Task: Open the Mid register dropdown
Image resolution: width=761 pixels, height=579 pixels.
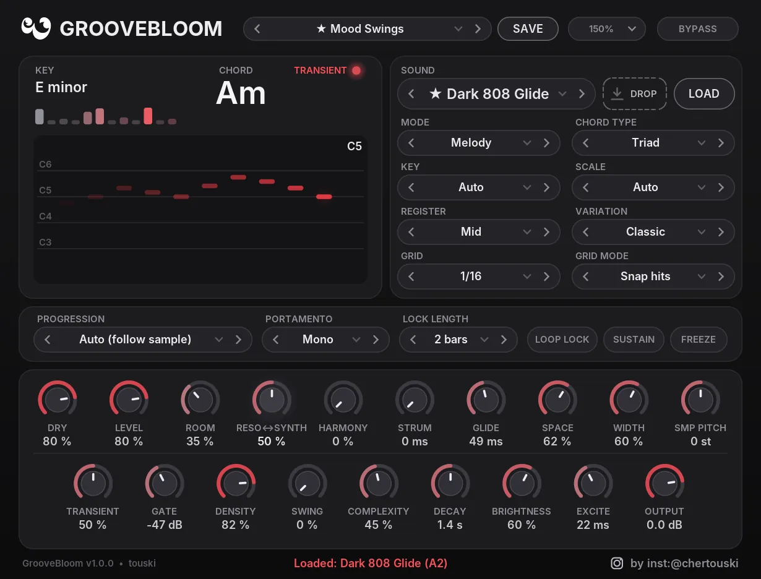Action: [x=479, y=231]
